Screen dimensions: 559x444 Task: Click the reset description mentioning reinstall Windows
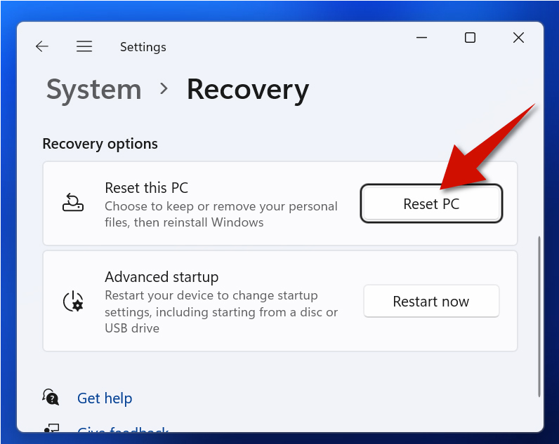(x=221, y=215)
